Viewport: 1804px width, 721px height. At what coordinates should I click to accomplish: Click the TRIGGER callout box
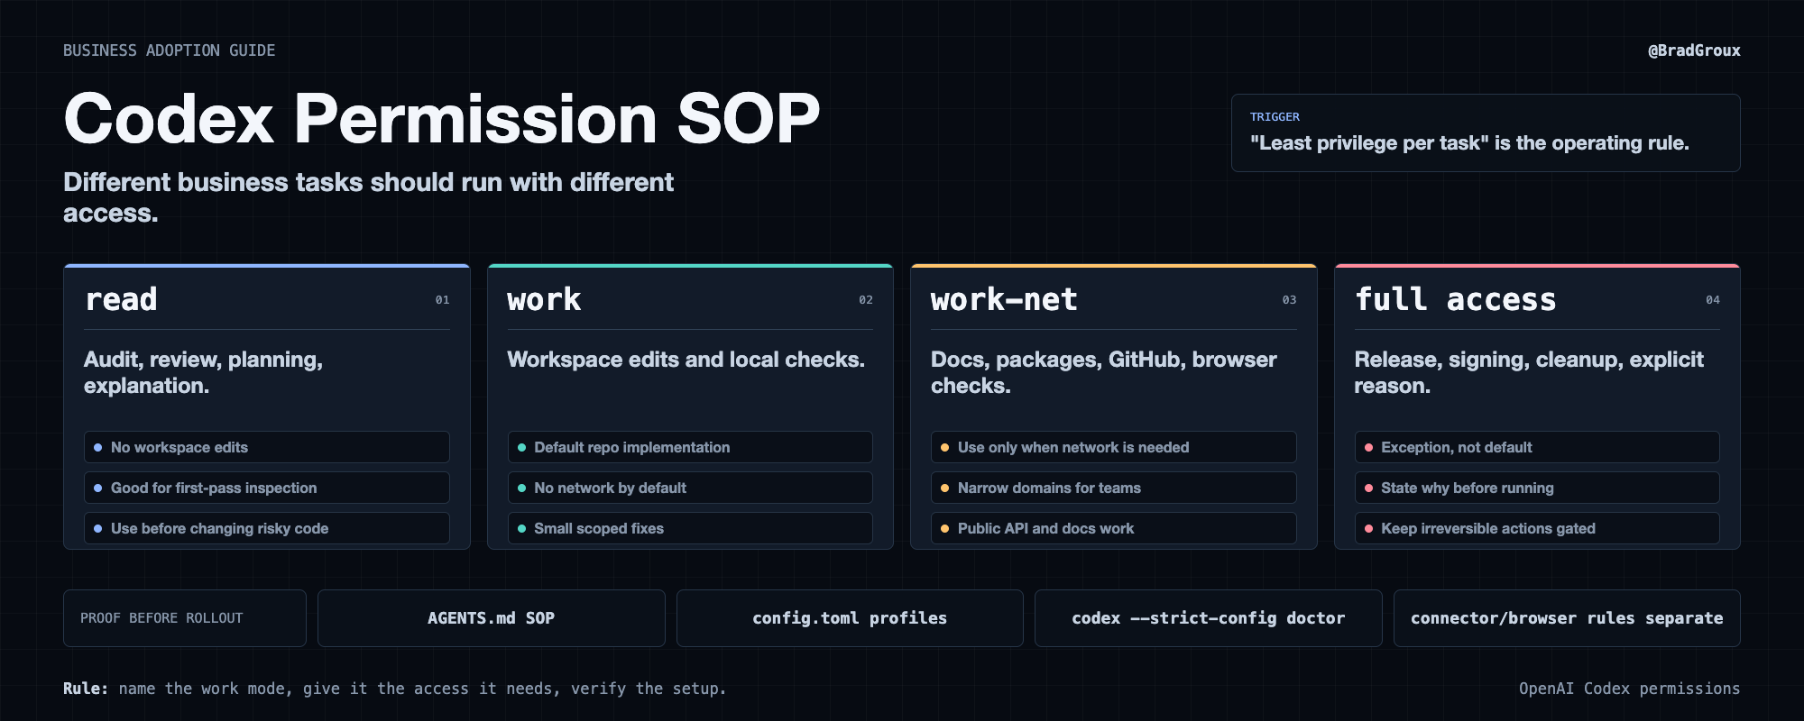pyautogui.click(x=1486, y=132)
